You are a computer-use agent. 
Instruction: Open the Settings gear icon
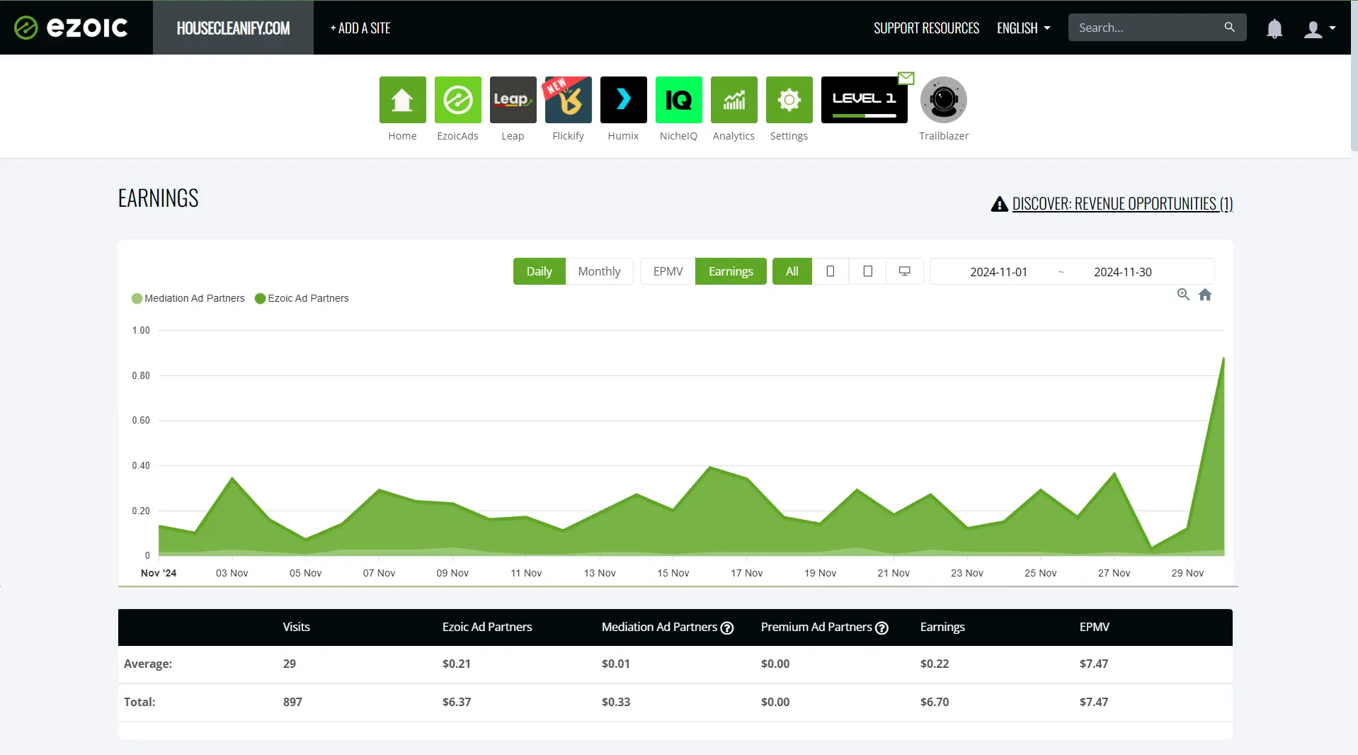tap(789, 100)
